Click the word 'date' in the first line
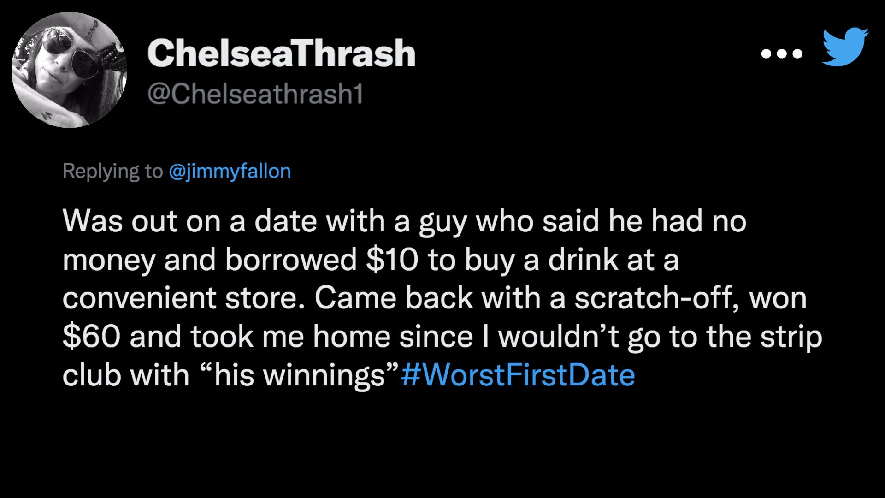This screenshot has height=498, width=885. coord(285,222)
